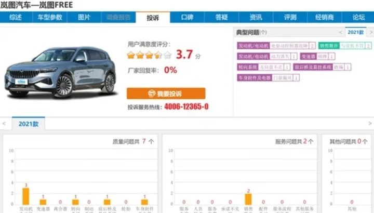Image resolution: width=374 pixels, height=213 pixels.
Task: Click left arrow beside lower 2021款 tab
Action: (x=4, y=123)
